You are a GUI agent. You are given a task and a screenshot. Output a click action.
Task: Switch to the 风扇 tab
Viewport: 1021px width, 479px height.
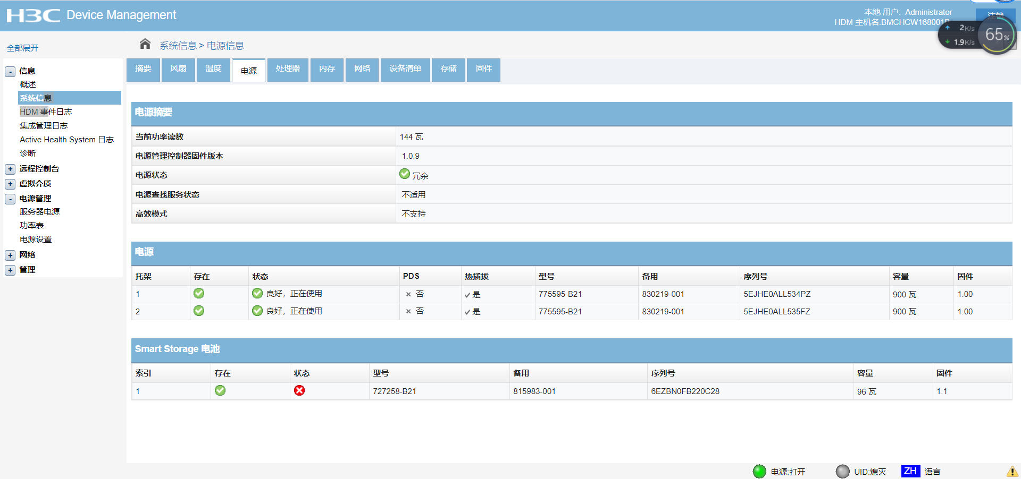tap(178, 70)
